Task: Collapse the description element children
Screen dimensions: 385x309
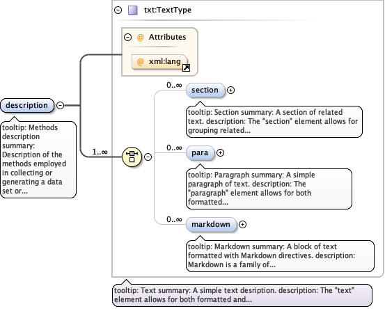Action: (x=60, y=105)
